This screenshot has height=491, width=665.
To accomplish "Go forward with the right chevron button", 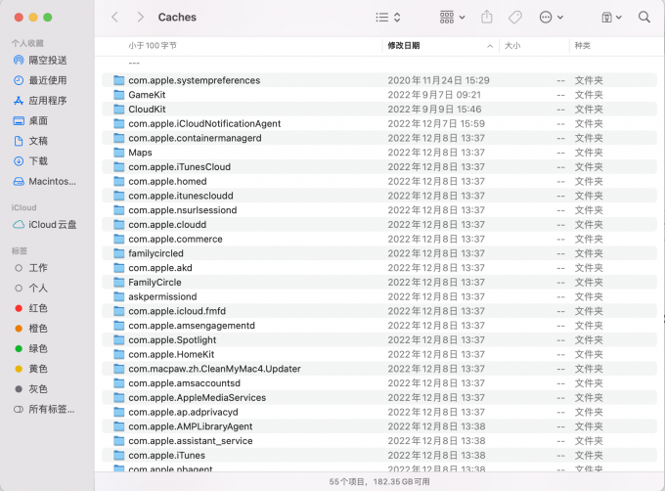I will (x=141, y=17).
